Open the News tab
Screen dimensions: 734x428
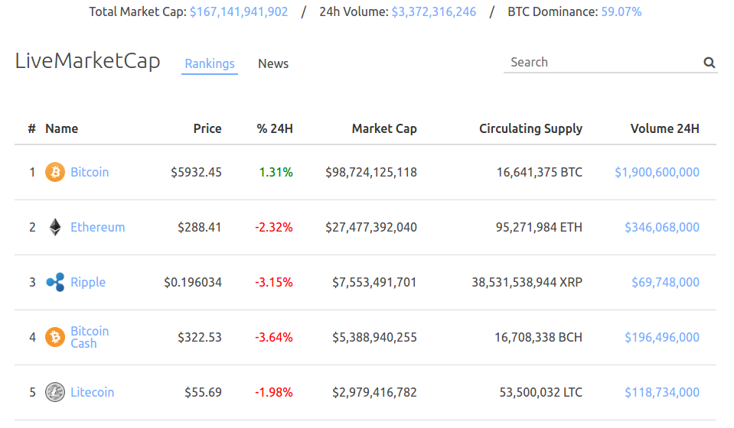coord(273,63)
